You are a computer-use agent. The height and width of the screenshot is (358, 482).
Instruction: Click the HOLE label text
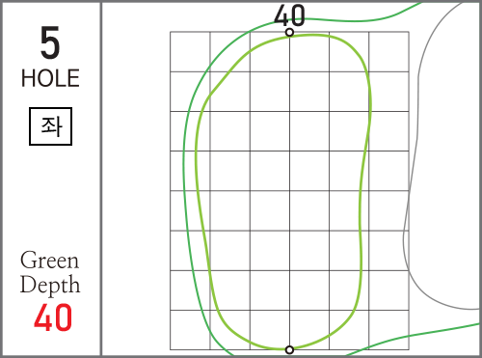pyautogui.click(x=50, y=78)
